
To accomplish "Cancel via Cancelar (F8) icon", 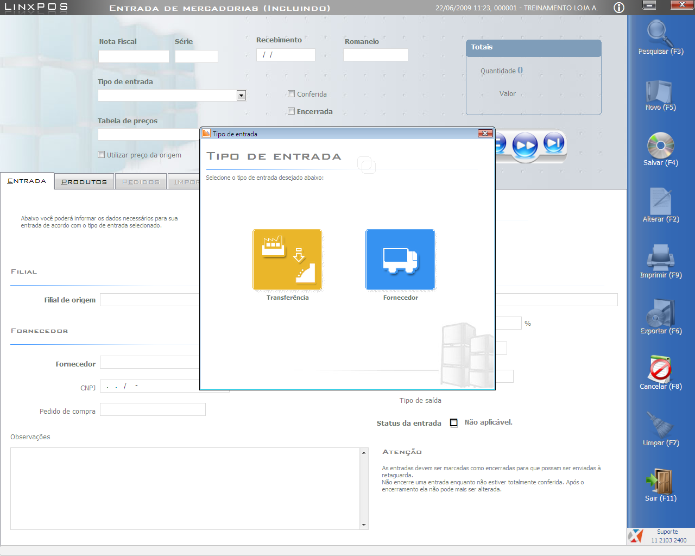I will click(x=660, y=372).
